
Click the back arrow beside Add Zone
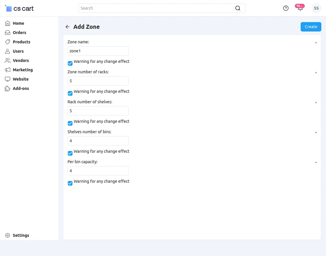pyautogui.click(x=68, y=27)
